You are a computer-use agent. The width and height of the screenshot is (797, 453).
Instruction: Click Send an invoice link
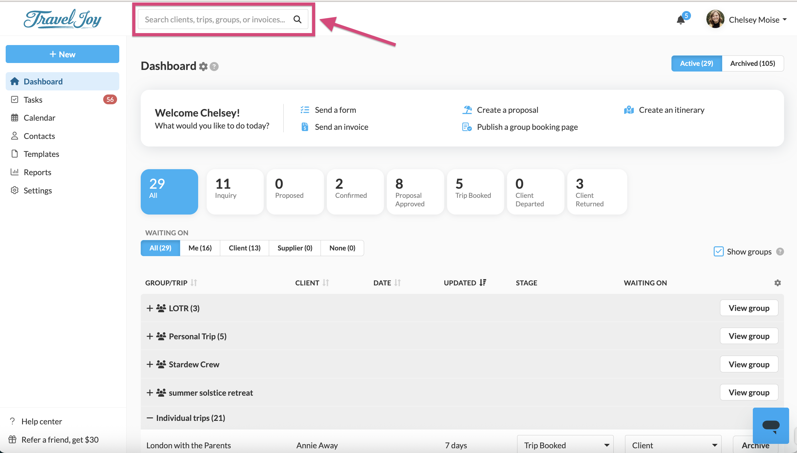(x=341, y=127)
